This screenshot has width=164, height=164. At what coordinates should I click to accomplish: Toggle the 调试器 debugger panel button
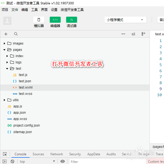(72, 20)
